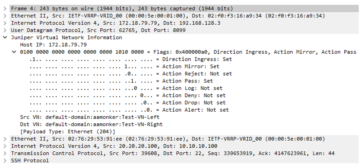Expand the inner Ethernet II 02:76:29:53:91:ee row
Screen dimensions: 363x168
click(5, 139)
